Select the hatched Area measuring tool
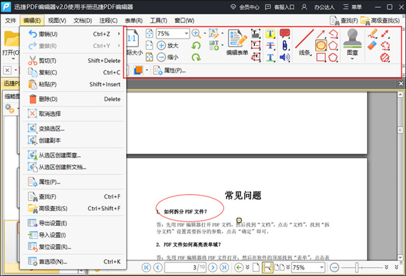This screenshot has width=406, height=276. coord(385,58)
